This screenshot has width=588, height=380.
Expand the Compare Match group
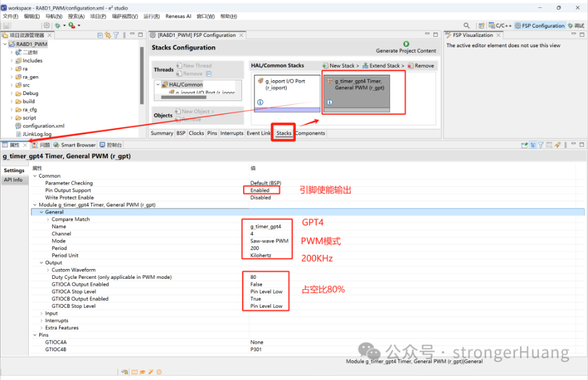tap(48, 219)
